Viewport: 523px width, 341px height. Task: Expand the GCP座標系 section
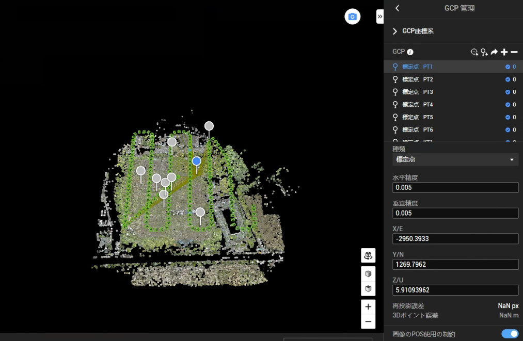pyautogui.click(x=395, y=31)
